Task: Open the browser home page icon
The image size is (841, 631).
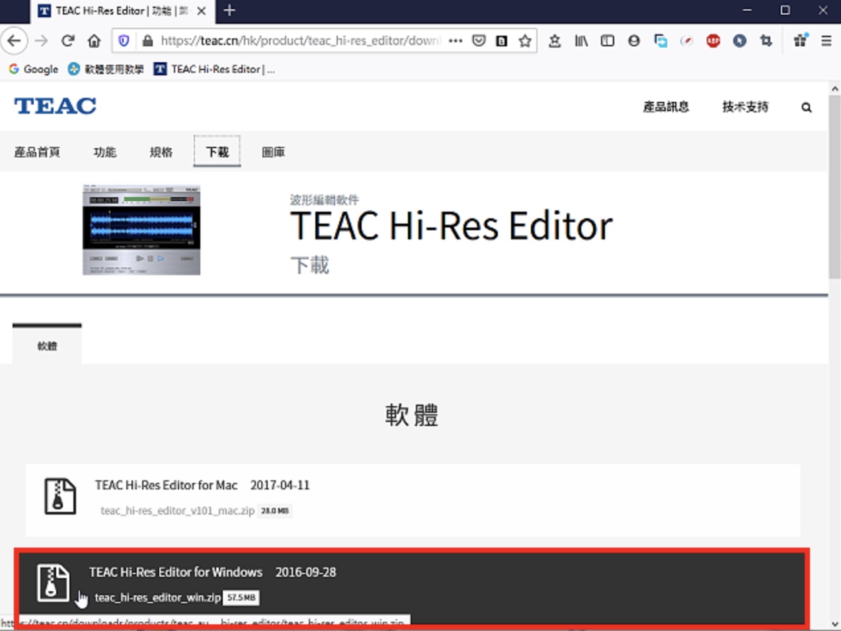Action: click(94, 41)
